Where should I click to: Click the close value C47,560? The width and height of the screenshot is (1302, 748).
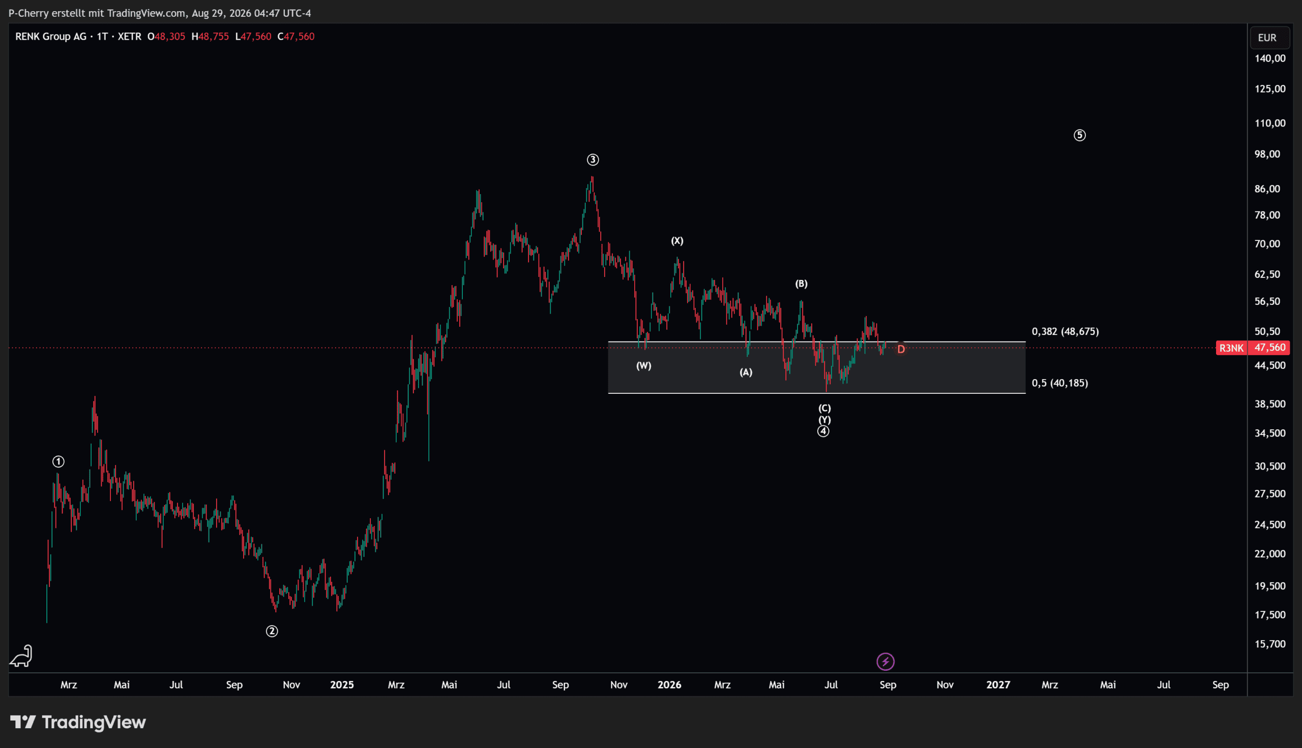coord(296,37)
